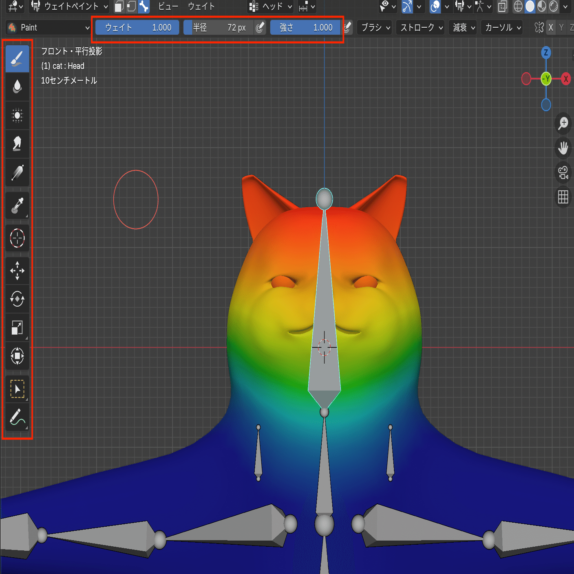Enable vertex selection masking
Screen dimensions: 574x574
(x=131, y=6)
